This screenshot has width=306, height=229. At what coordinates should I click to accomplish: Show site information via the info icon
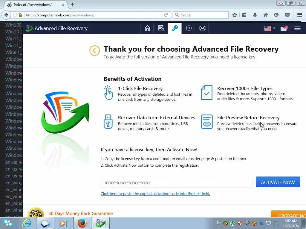(15, 15)
